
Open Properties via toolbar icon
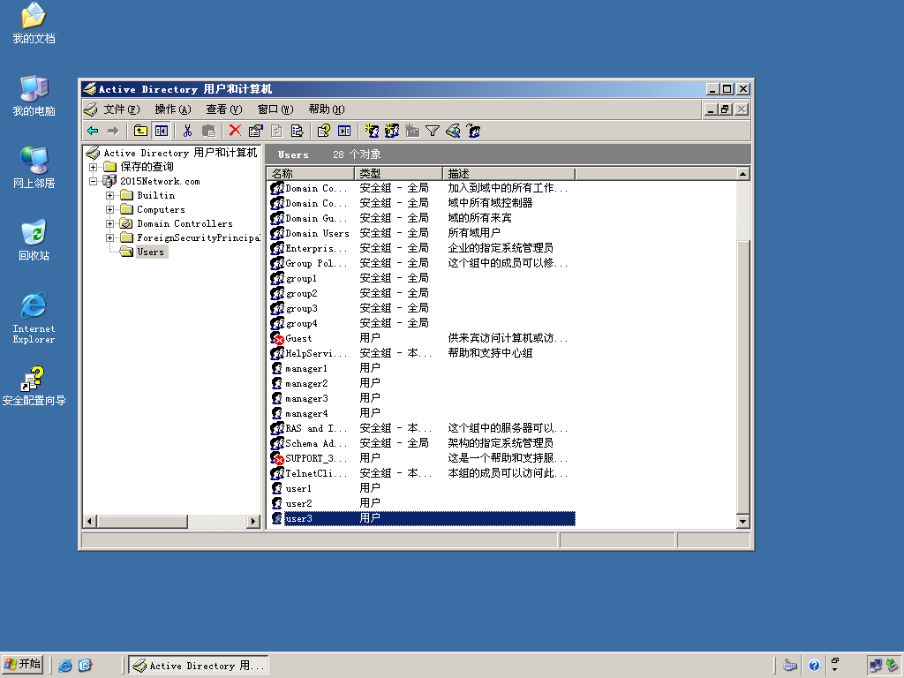[255, 131]
